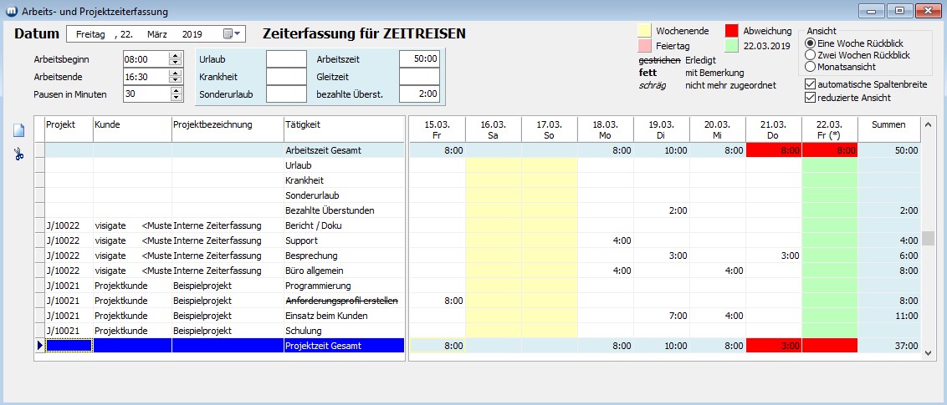Select the Eine Woche Rückblick radio button
The height and width of the screenshot is (405, 947).
[809, 43]
